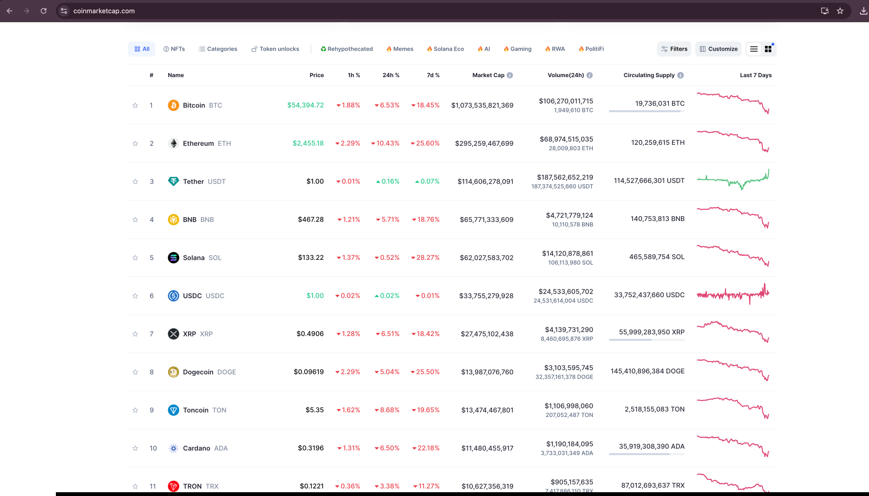Click install app icon in address bar
The width and height of the screenshot is (869, 496).
[825, 10]
